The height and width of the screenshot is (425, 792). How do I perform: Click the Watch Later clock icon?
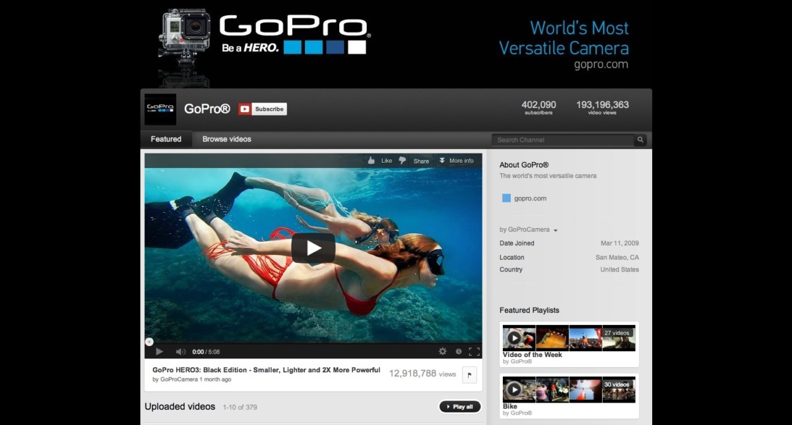[459, 352]
